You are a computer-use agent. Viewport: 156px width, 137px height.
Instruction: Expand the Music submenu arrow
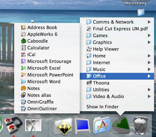(x=149, y=69)
